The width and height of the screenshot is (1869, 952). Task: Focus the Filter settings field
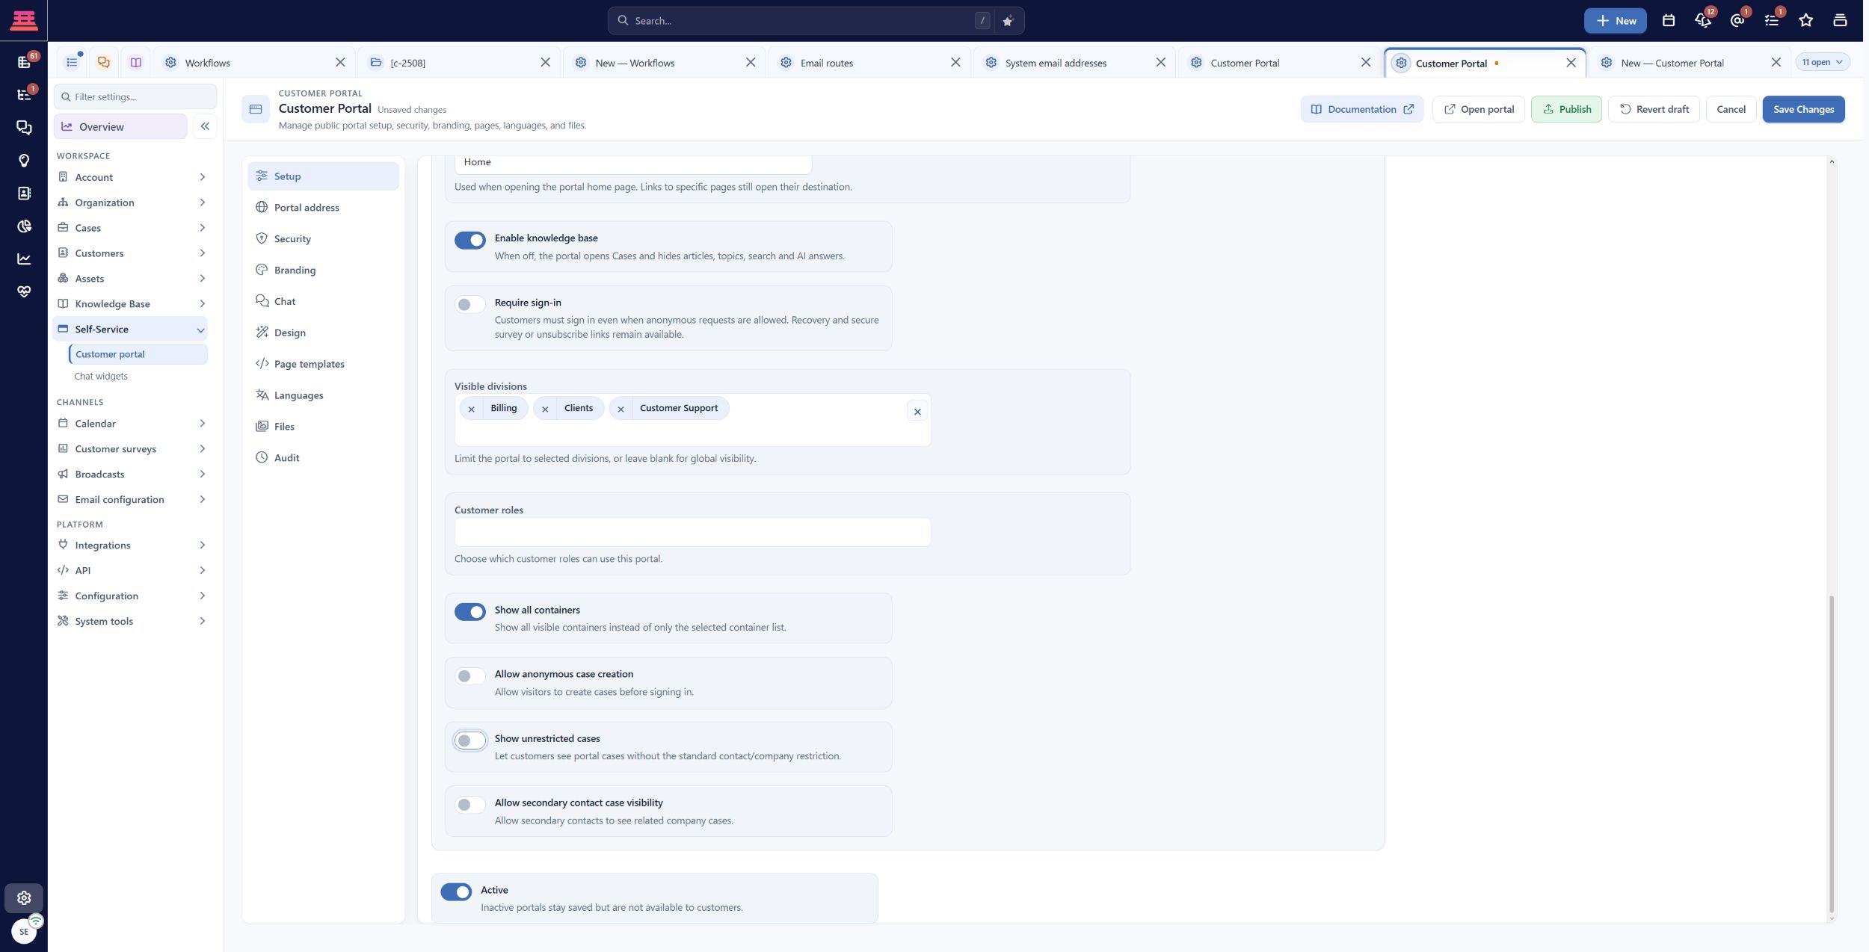click(135, 97)
